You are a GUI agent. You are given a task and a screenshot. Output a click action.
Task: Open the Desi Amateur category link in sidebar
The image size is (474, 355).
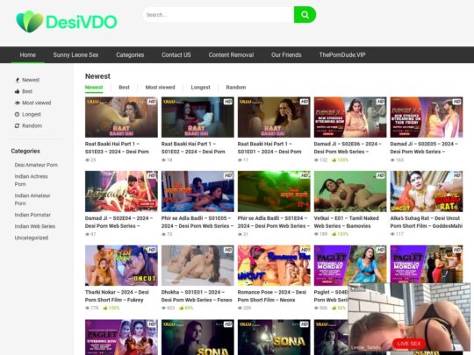(36, 165)
